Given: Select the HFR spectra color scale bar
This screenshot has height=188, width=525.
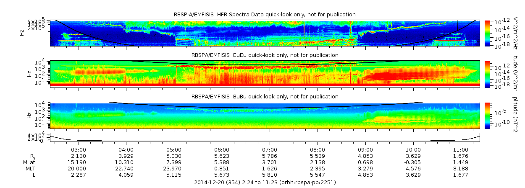Looking at the screenshot, I should [x=488, y=33].
